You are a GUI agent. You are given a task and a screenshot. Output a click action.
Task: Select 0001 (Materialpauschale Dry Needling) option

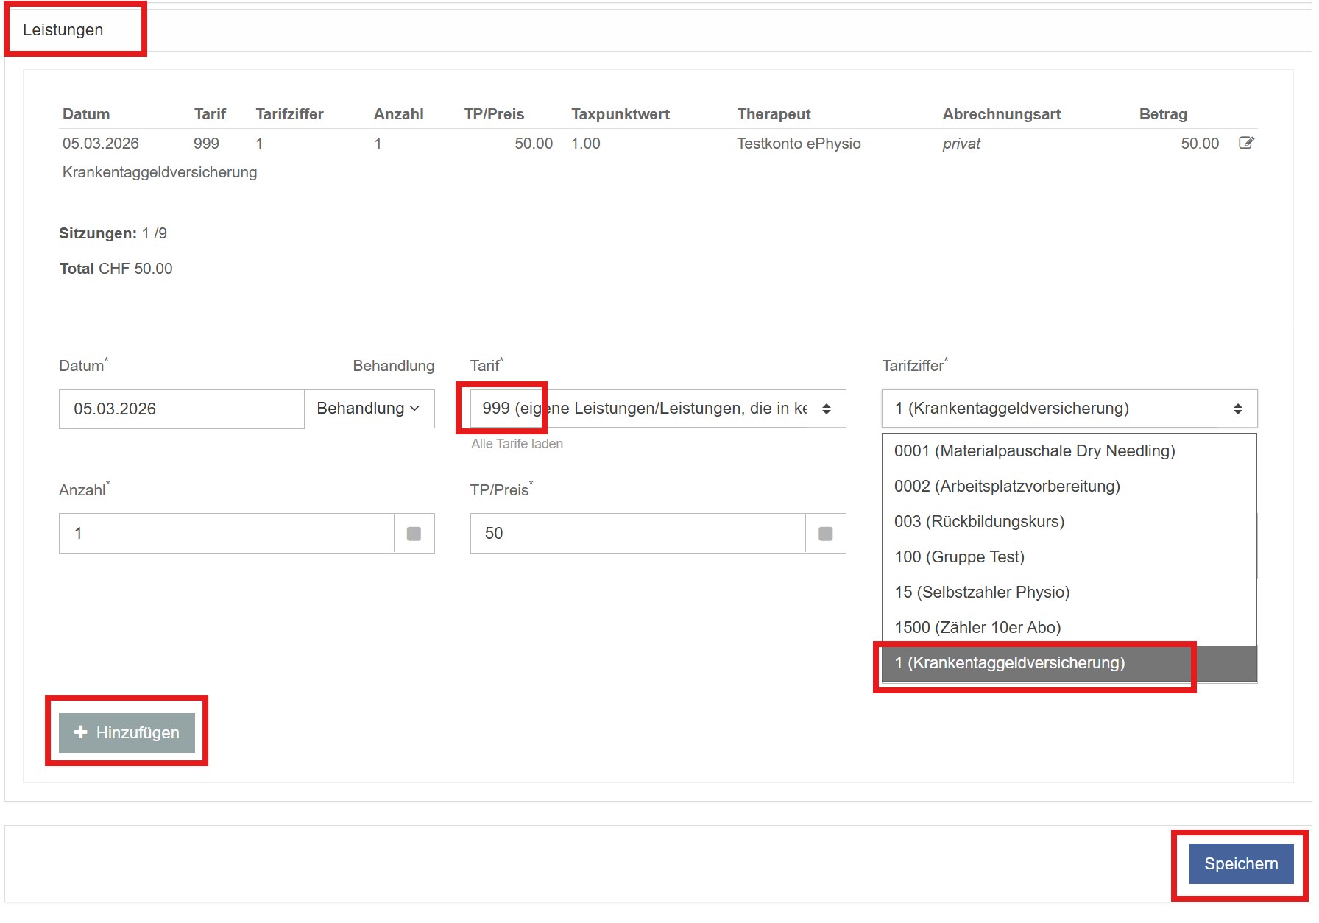pyautogui.click(x=1034, y=451)
